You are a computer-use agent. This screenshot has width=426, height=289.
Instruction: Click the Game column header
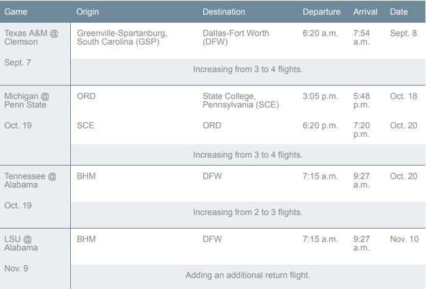(x=16, y=12)
